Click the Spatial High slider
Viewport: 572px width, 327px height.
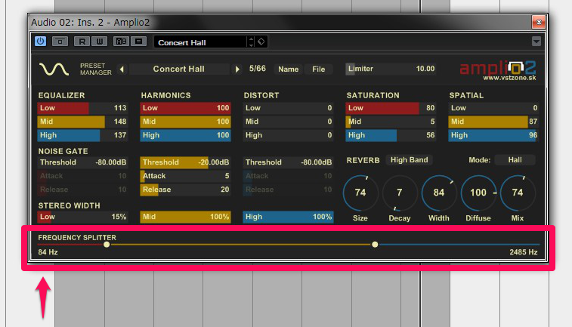pyautogui.click(x=493, y=135)
